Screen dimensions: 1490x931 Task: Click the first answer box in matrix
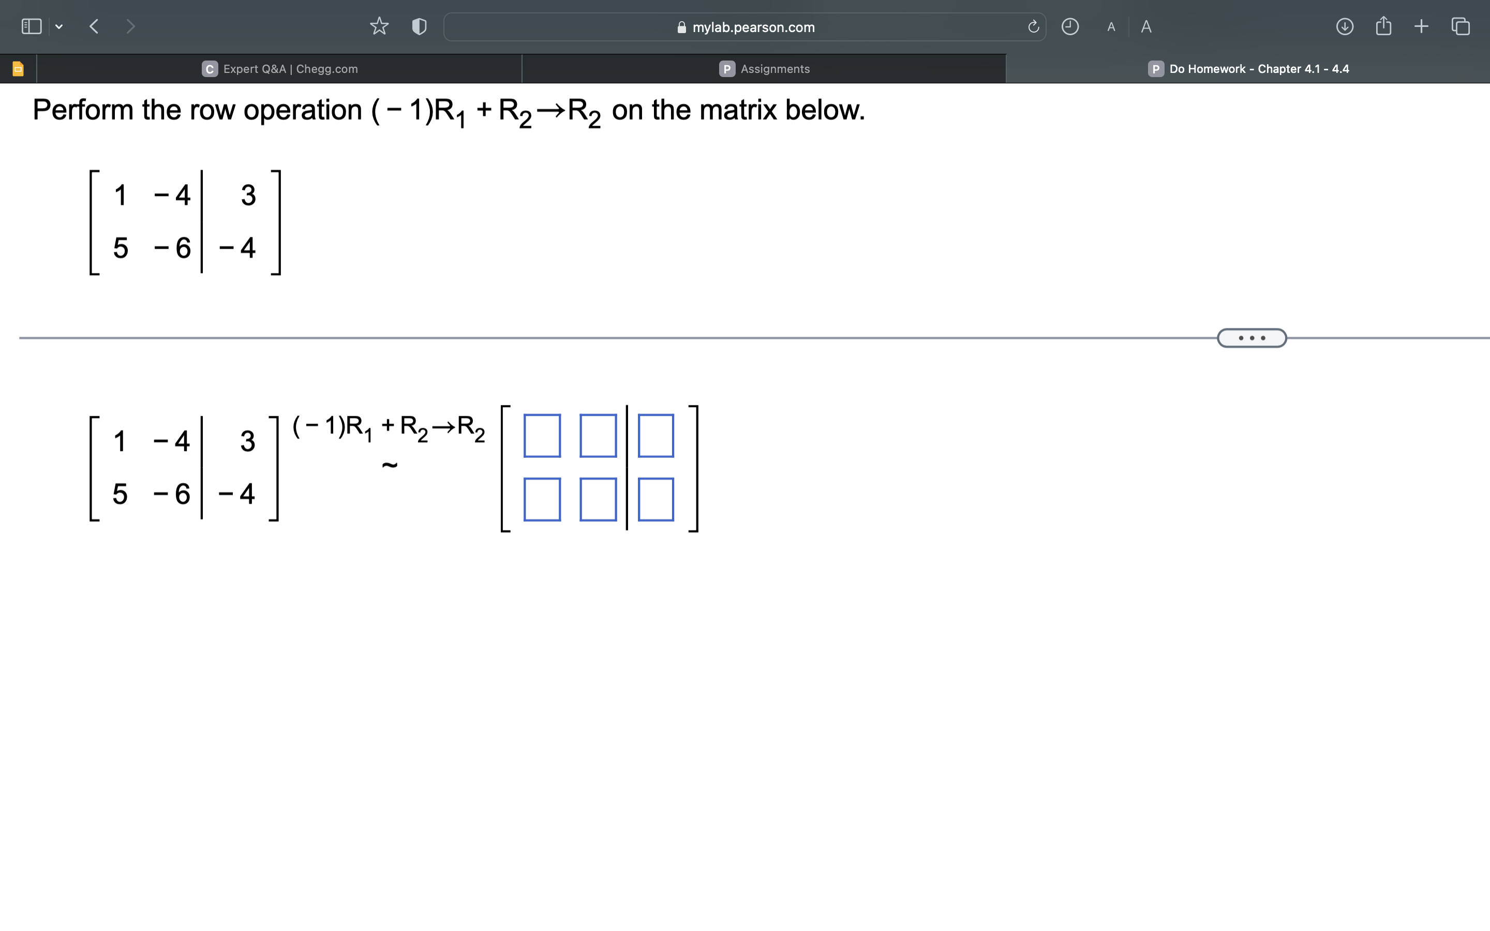[542, 436]
